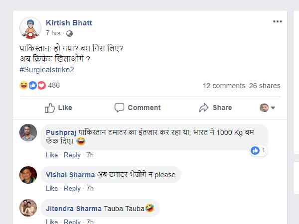Reply to Vishal Sharma's comment
This screenshot has width=299, height=224.
[72, 188]
